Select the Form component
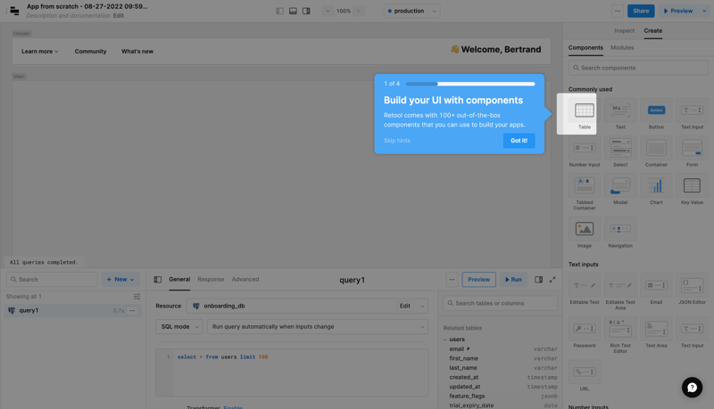Image resolution: width=714 pixels, height=409 pixels. click(x=693, y=151)
